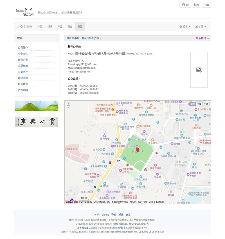Open the 新闻 navigation item
This screenshot has width=225, height=239.
tap(50, 26)
